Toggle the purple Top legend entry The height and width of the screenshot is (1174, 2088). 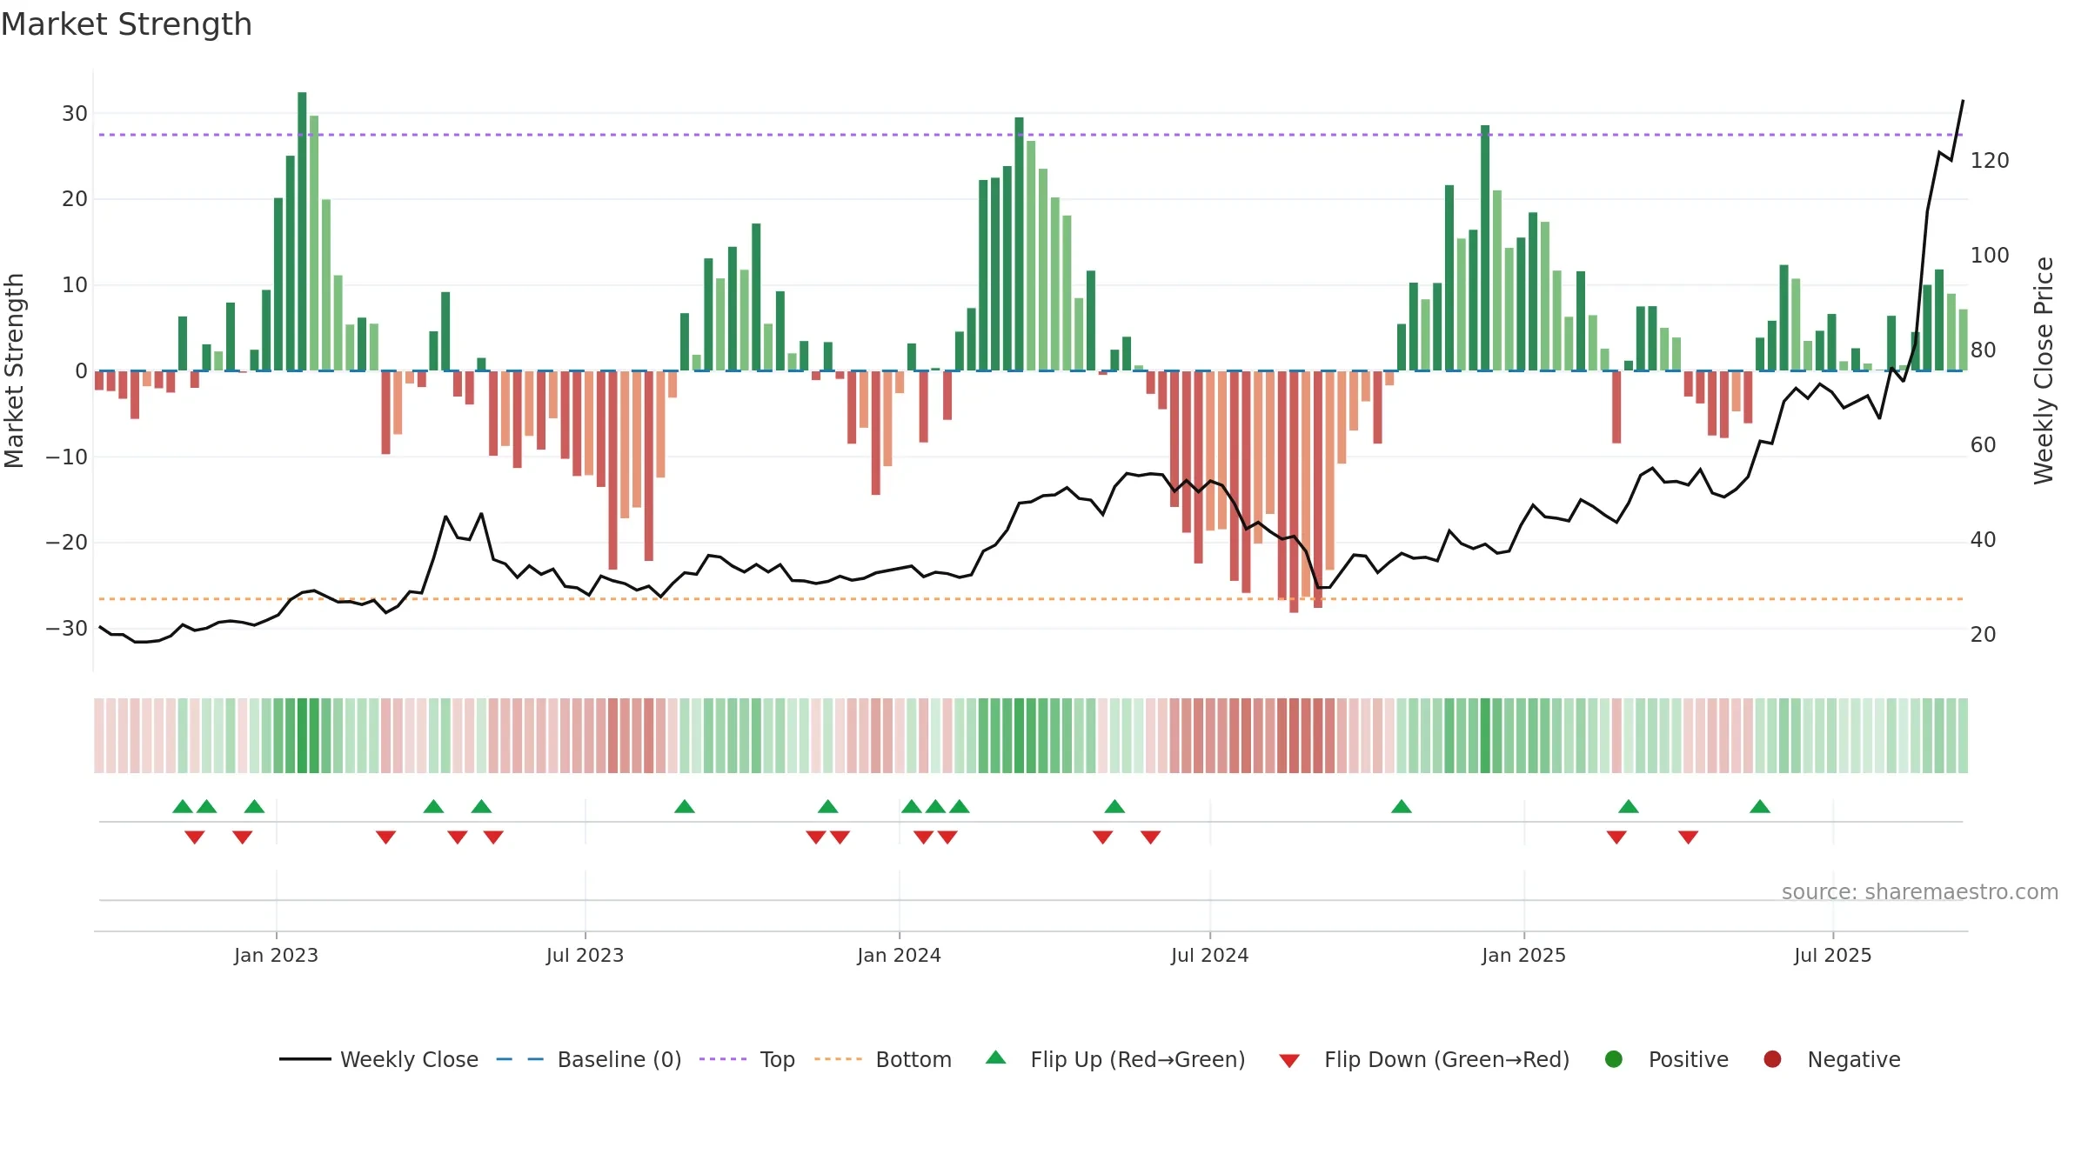pos(746,1059)
